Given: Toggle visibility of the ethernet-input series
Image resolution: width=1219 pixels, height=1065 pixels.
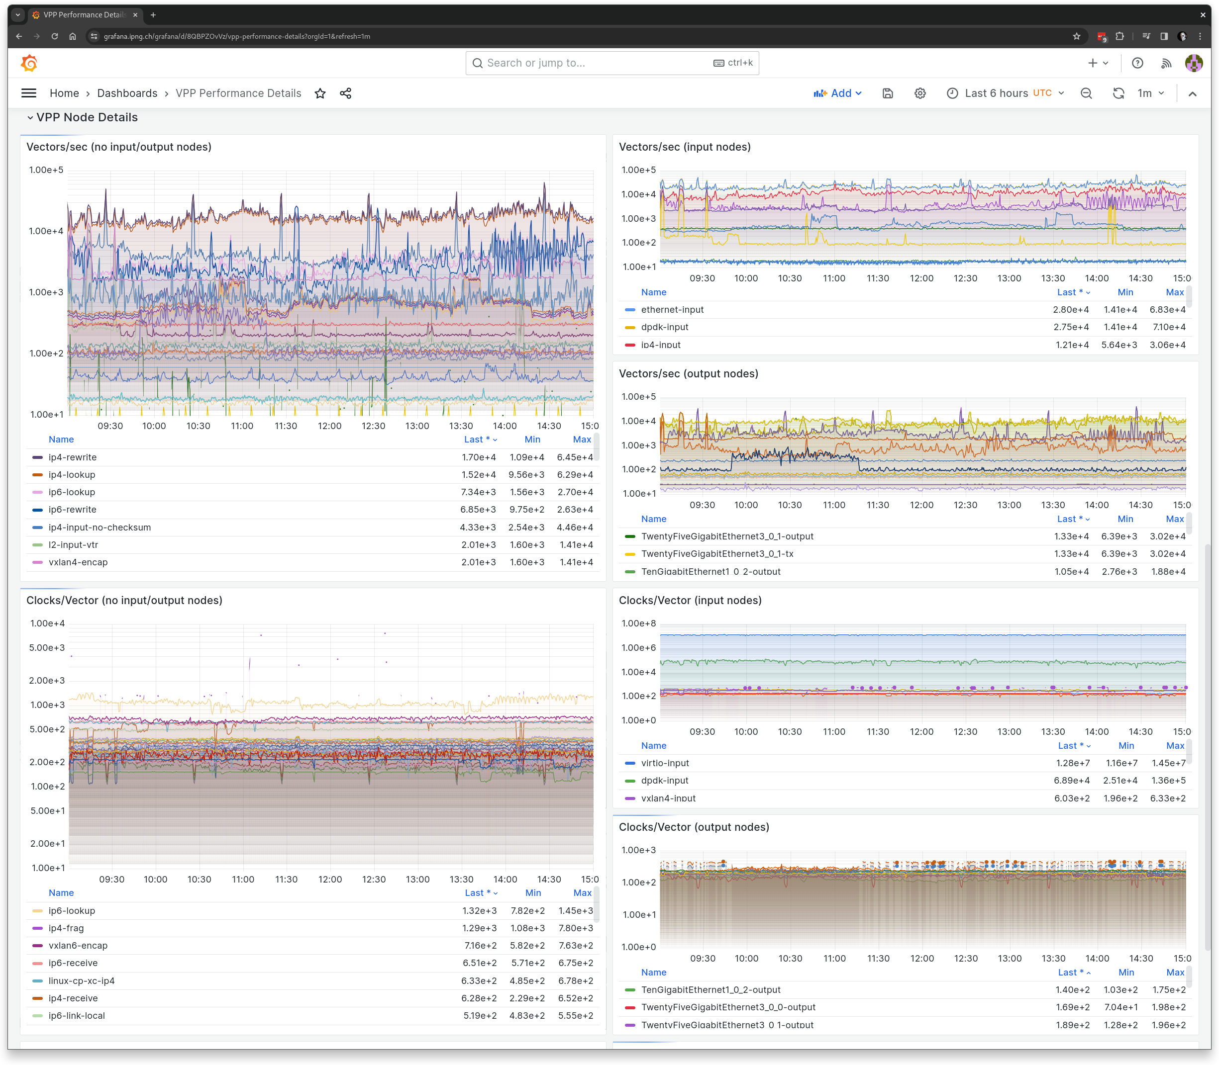Looking at the screenshot, I should (672, 309).
